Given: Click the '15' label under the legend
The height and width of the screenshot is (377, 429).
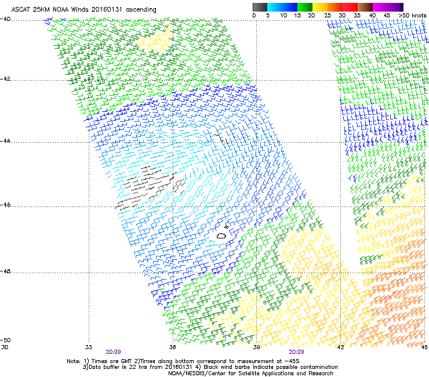Looking at the screenshot, I should coord(297,16).
